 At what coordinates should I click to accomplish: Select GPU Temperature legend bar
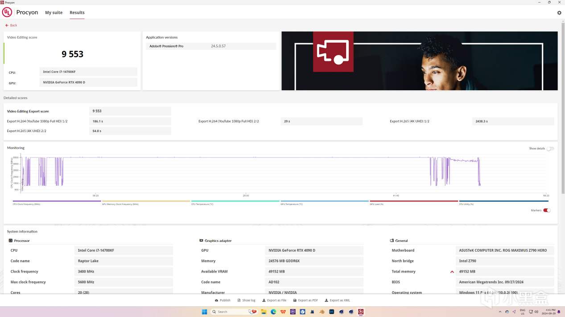pyautogui.click(x=325, y=201)
